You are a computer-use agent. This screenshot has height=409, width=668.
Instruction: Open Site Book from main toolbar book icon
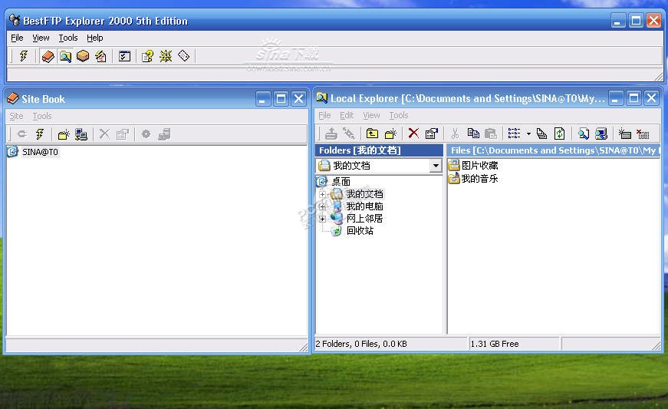tap(48, 56)
